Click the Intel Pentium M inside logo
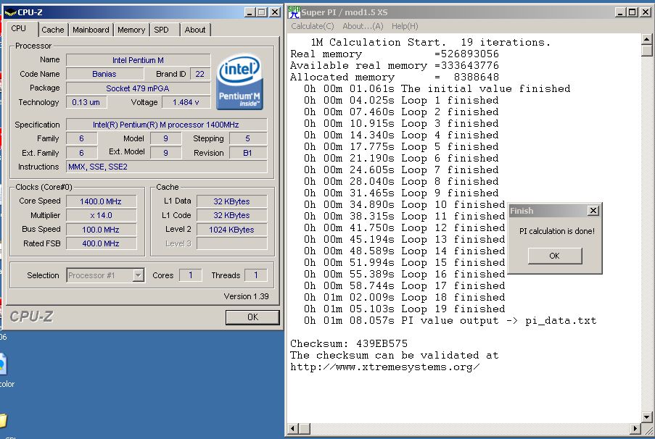This screenshot has height=439, width=655. (x=240, y=82)
